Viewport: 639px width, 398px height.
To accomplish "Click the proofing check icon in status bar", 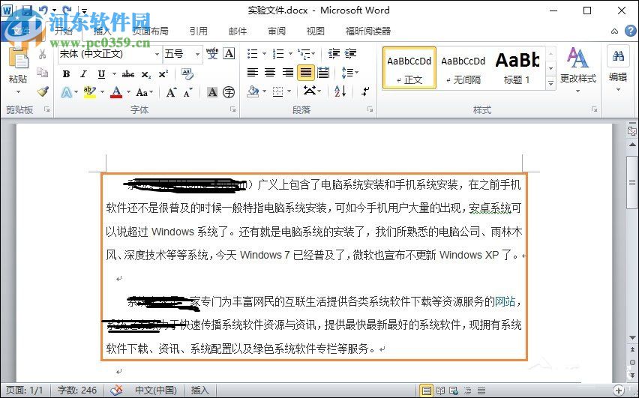I will point(116,391).
